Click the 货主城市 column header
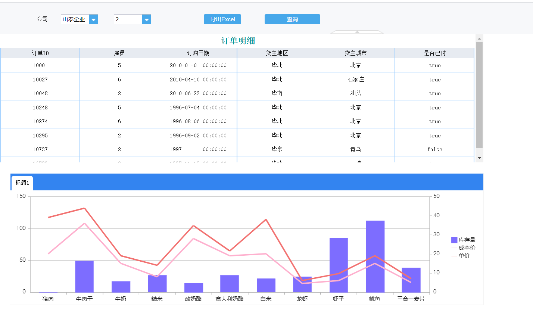 355,53
